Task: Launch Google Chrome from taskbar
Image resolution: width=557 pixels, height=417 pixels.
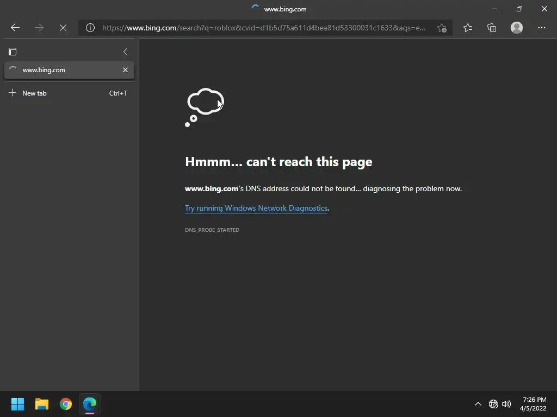Action: tap(66, 404)
